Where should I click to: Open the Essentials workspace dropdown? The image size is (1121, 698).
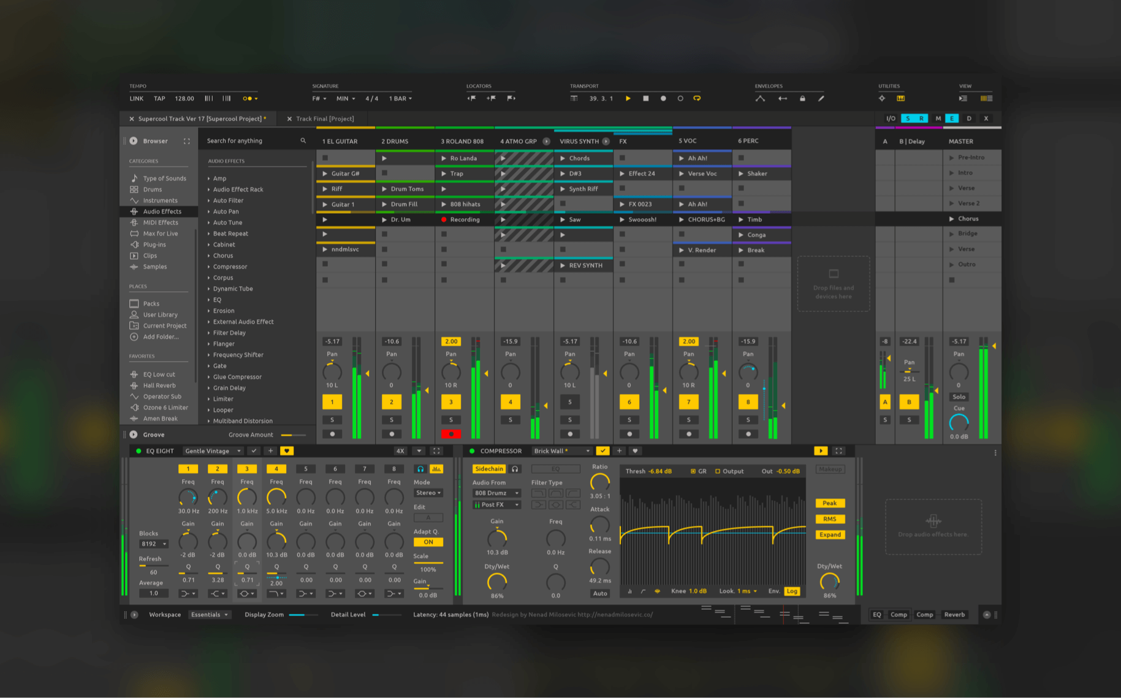(210, 614)
